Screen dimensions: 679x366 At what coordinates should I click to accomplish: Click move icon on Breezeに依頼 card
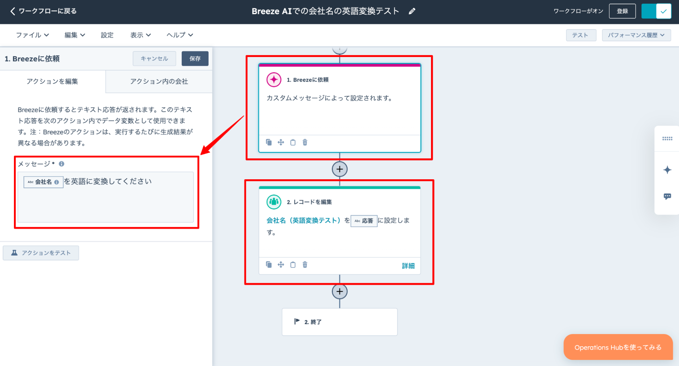281,142
